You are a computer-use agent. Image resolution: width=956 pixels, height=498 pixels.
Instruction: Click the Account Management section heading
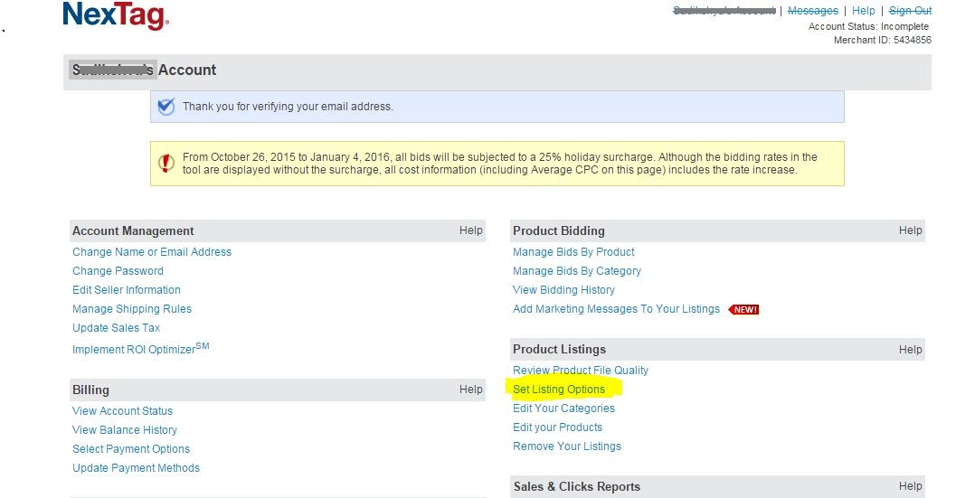tap(133, 231)
